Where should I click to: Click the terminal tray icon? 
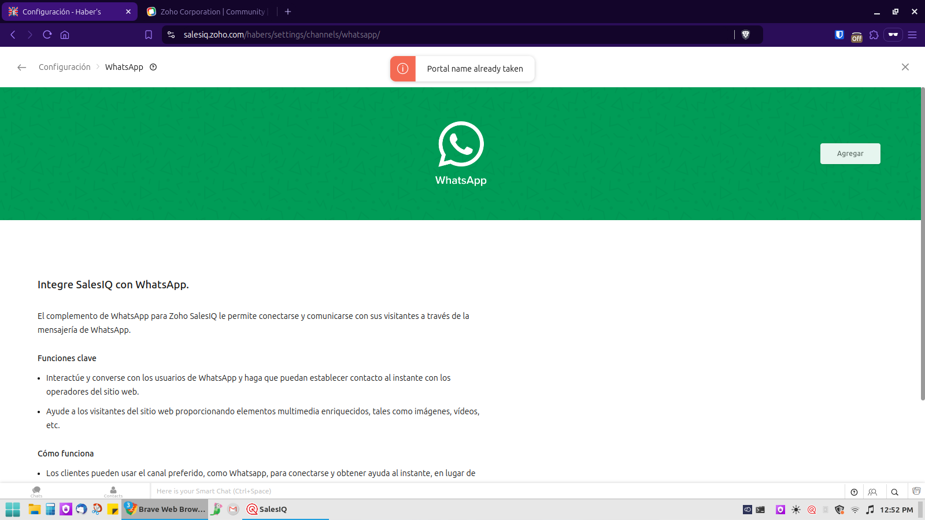pos(760,510)
